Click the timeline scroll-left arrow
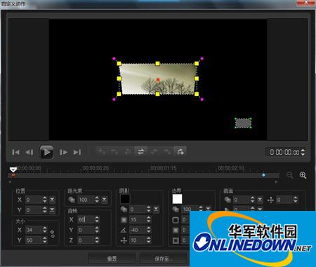Screen dimensions: 316x267 10,182
